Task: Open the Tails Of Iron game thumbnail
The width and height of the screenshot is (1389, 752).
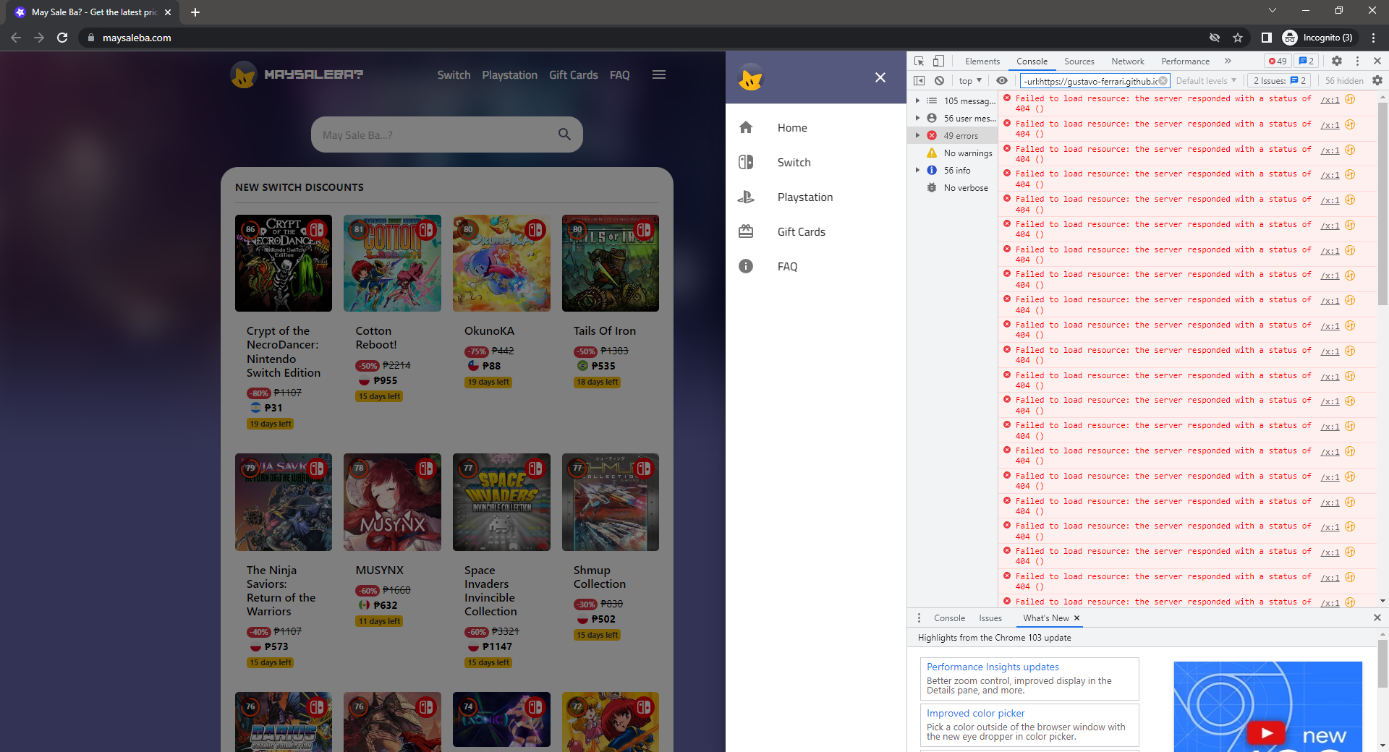Action: (610, 263)
